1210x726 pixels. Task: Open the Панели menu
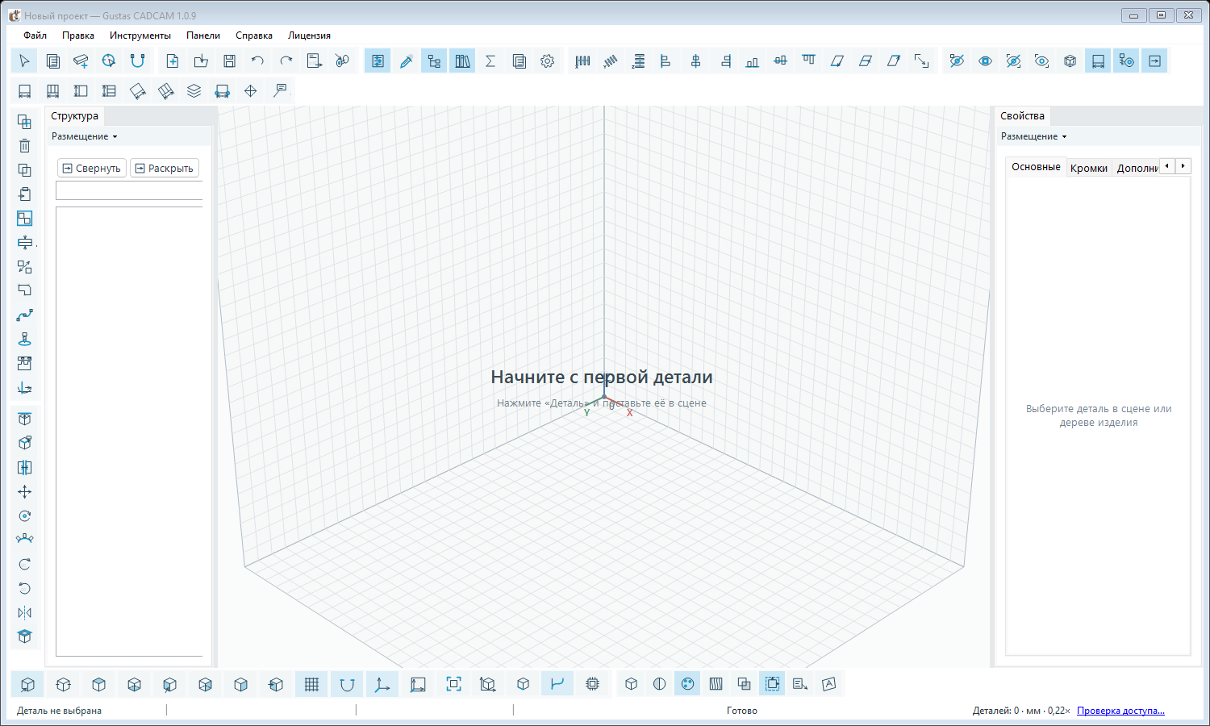[203, 35]
